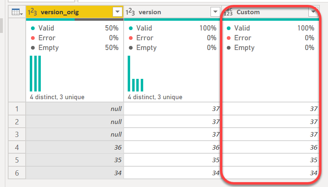The width and height of the screenshot is (328, 187).
Task: Click version cell 37 in row 2
Action: 173,122
